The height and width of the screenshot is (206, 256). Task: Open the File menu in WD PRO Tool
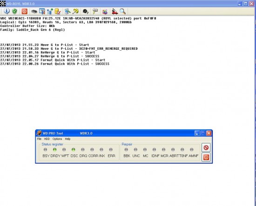click(x=39, y=139)
